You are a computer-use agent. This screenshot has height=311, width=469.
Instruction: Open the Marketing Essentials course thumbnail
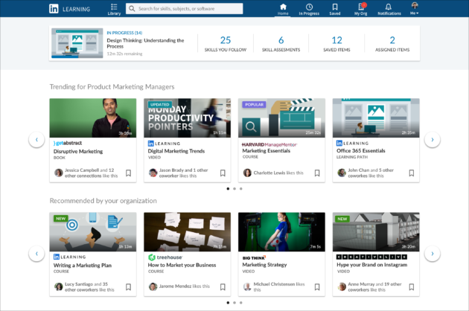tap(281, 118)
